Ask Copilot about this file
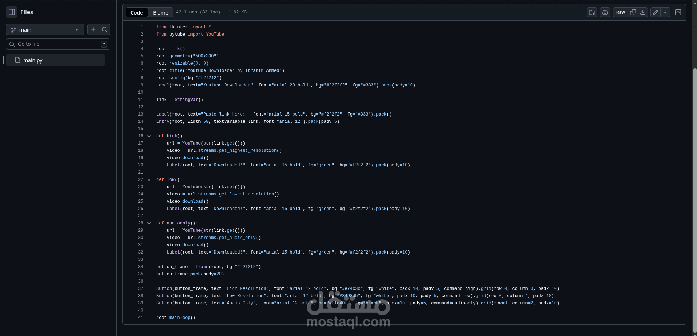 [x=605, y=12]
